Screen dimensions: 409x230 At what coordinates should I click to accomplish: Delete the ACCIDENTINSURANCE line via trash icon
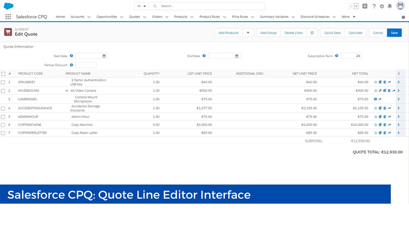(385, 108)
